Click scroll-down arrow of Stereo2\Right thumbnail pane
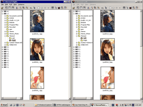Image resolution: width=143 pixels, height=107 pixels. pos(70,99)
